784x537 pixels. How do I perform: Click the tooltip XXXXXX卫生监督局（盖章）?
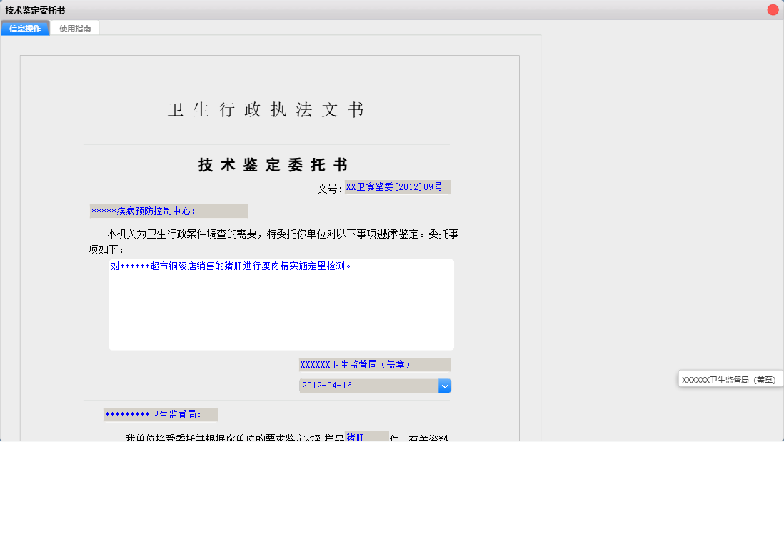pyautogui.click(x=730, y=379)
